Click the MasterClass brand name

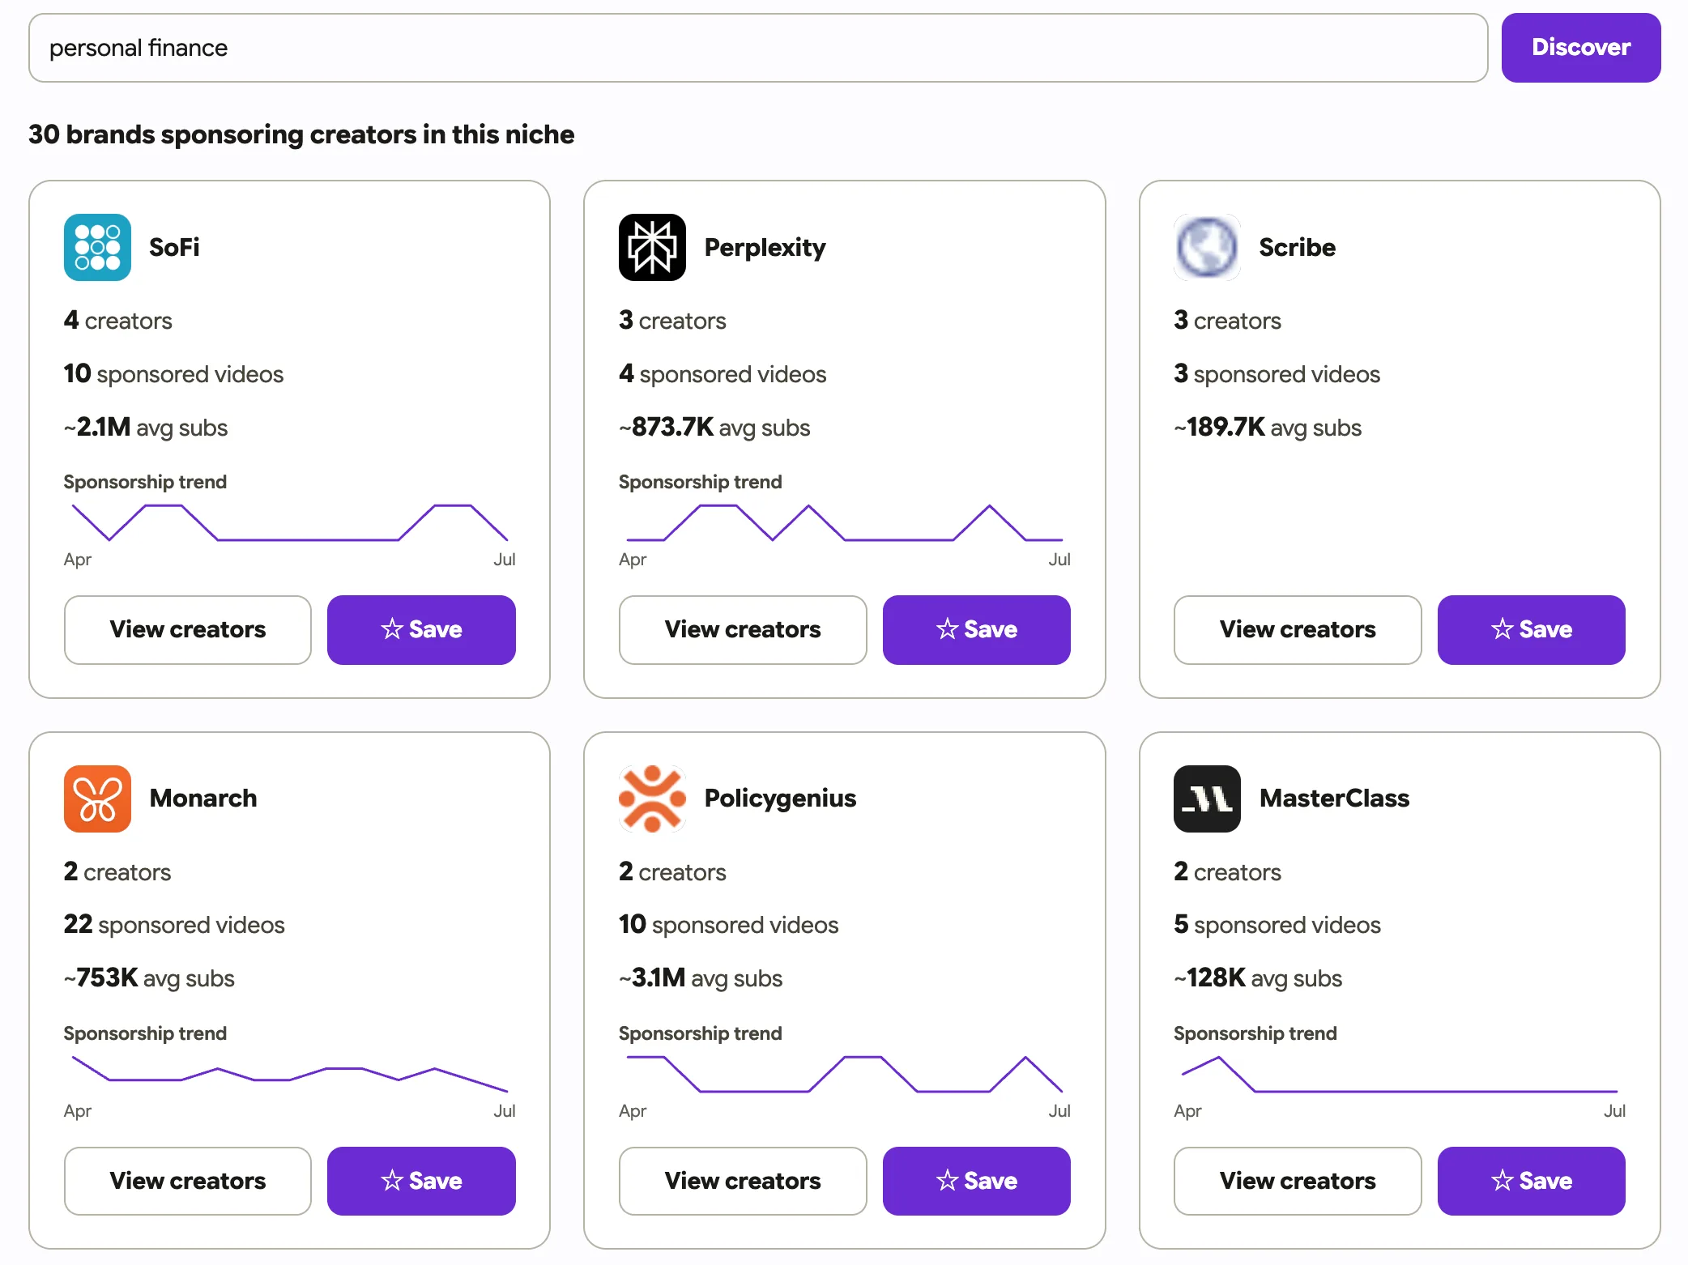(1335, 799)
